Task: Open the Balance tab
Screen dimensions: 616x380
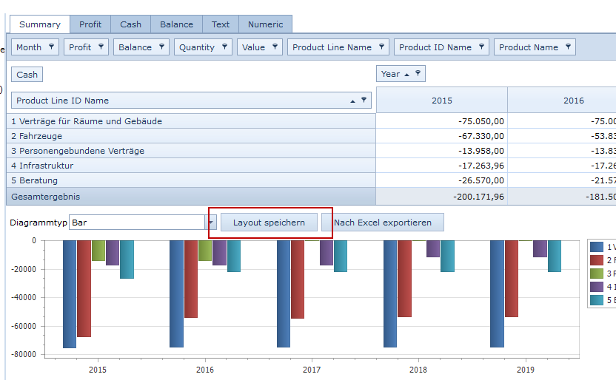Action: click(176, 24)
